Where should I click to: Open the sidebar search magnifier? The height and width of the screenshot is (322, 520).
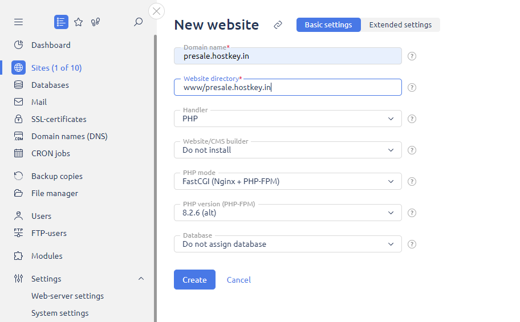click(138, 22)
